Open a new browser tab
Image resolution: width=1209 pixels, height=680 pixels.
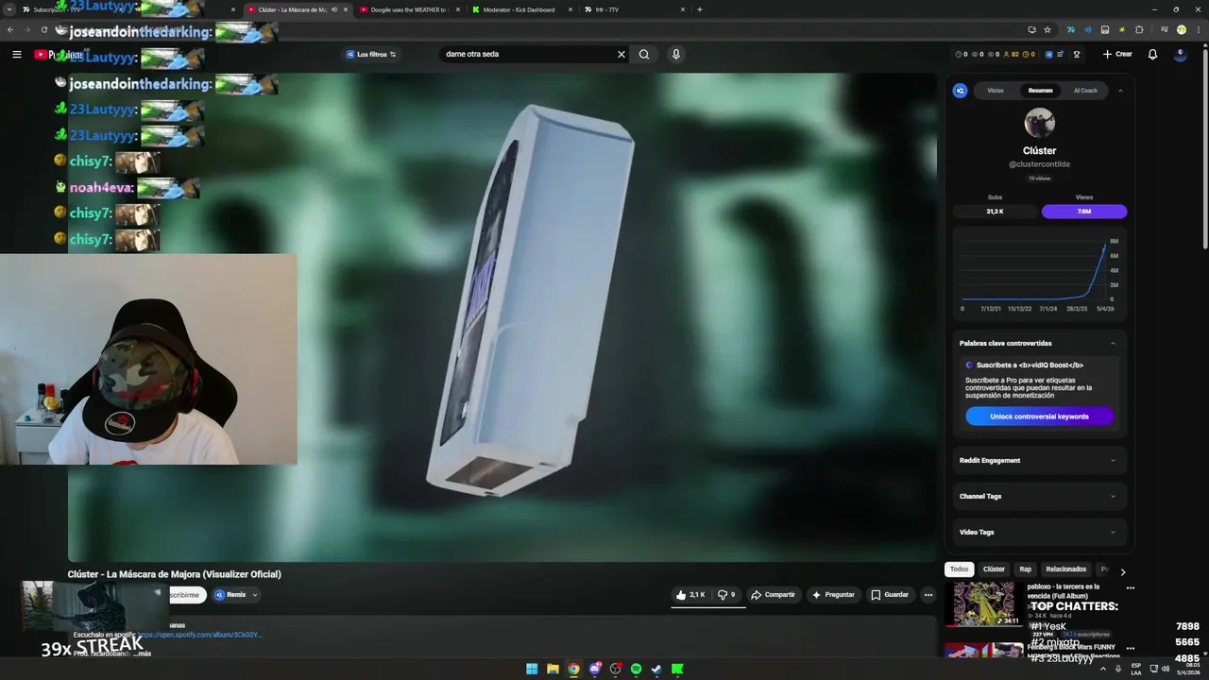(699, 9)
